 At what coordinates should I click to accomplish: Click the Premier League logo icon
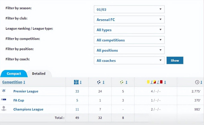point(4,91)
